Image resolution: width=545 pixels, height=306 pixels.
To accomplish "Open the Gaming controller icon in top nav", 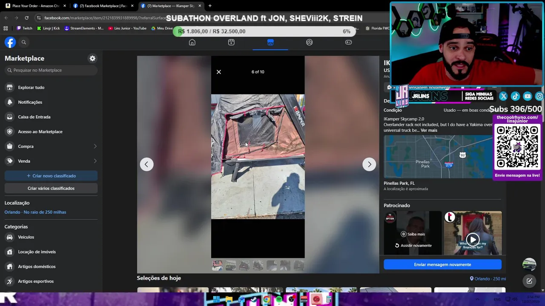I will tap(348, 42).
